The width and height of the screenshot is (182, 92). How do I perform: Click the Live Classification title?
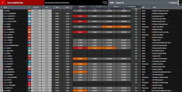15,3
